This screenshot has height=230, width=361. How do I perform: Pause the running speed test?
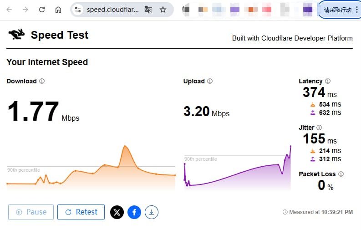point(31,212)
